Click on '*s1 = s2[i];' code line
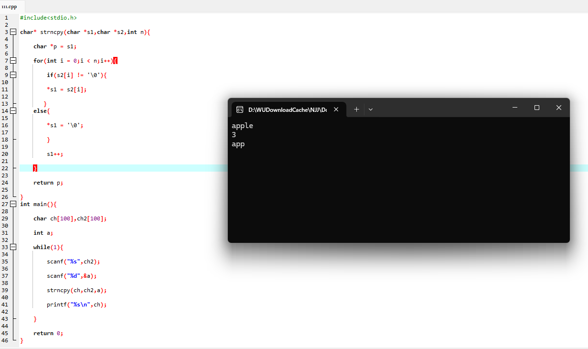588x349 pixels. 67,89
